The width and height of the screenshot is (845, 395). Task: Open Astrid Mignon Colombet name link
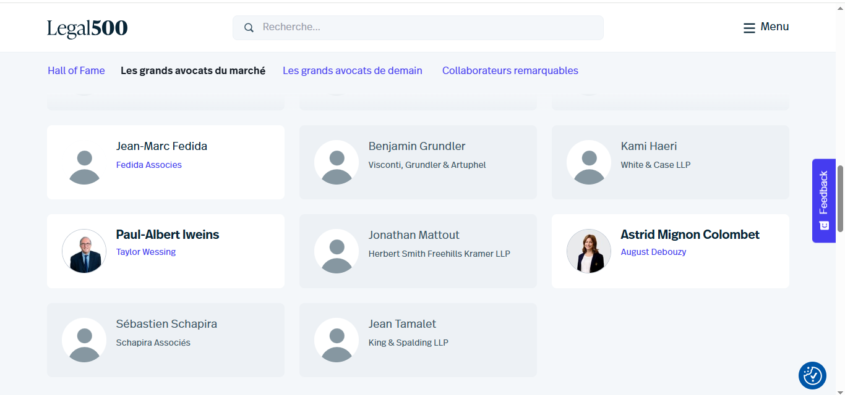[690, 235]
